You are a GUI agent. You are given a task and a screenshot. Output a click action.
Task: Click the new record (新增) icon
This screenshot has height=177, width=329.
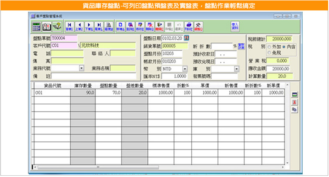(119, 26)
